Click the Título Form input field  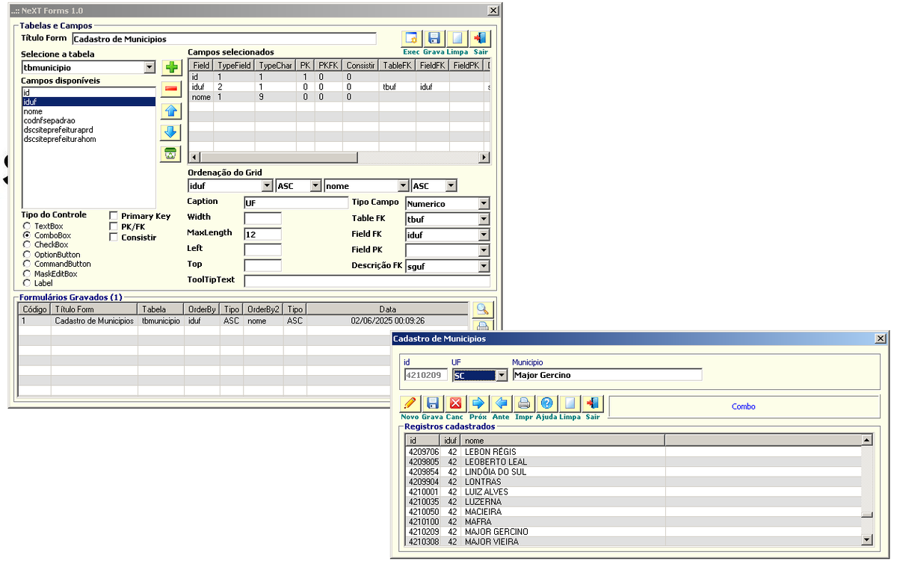(224, 38)
